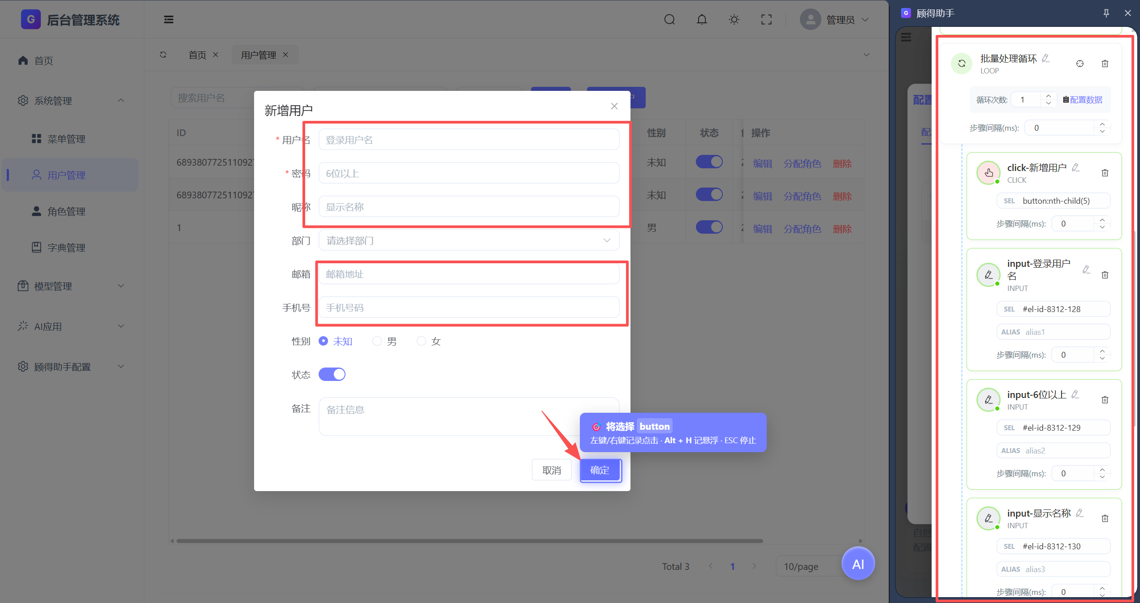
Task: Delete the click-新增用户 step via trash icon
Action: pos(1105,173)
